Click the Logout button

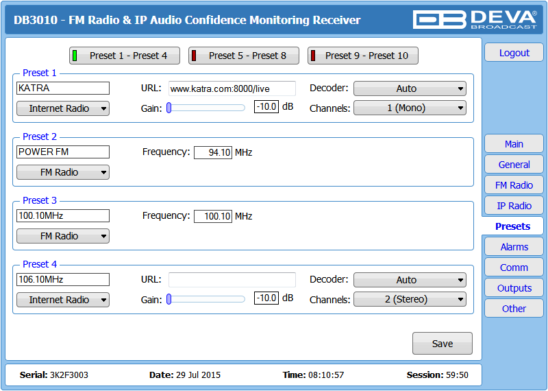click(514, 53)
